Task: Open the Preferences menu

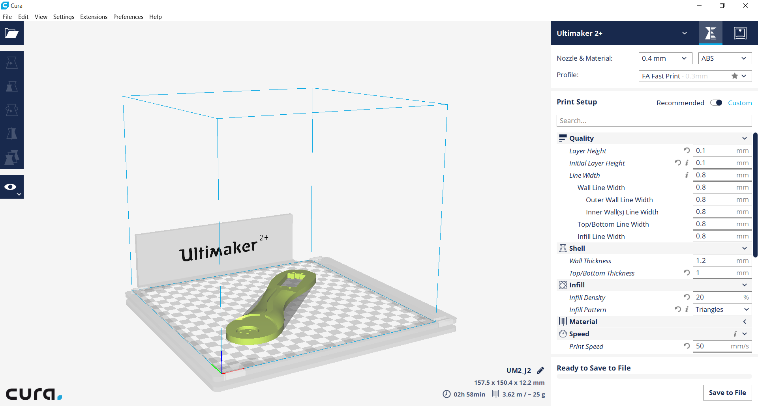Action: pos(128,17)
